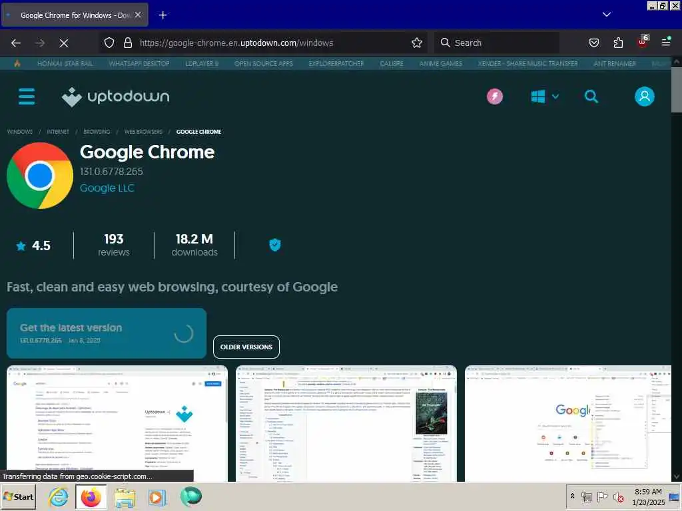Viewport: 682px width, 511px height.
Task: Open Honkai Star Rail link
Action: pyautogui.click(x=65, y=63)
